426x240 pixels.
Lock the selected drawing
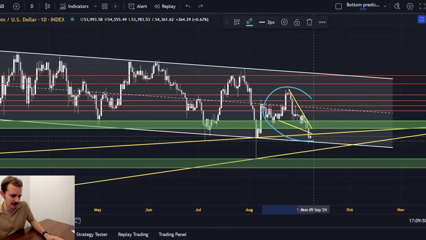pyautogui.click(x=297, y=22)
